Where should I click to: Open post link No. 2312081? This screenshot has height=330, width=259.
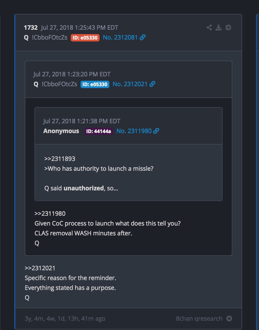(120, 38)
